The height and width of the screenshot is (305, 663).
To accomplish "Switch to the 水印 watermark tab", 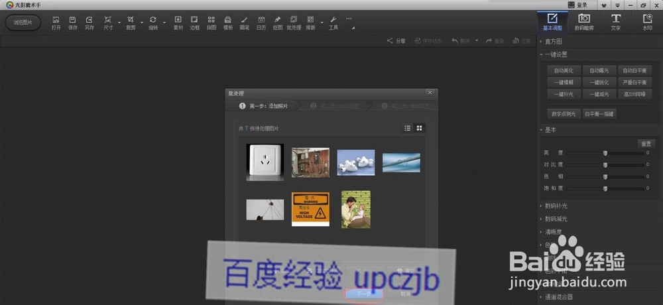I will 647,22.
